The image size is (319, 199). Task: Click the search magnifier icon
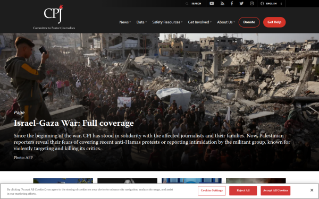click(187, 4)
